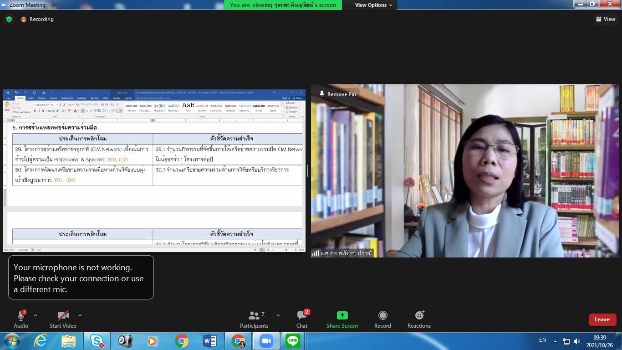The image size is (622, 350).
Task: Expand the audio options arrow
Action: pos(36,315)
